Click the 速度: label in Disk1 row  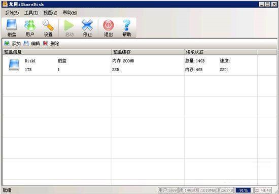point(225,61)
